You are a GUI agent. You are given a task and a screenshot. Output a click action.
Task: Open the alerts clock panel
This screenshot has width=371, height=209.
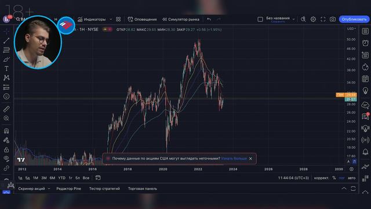[365, 43]
